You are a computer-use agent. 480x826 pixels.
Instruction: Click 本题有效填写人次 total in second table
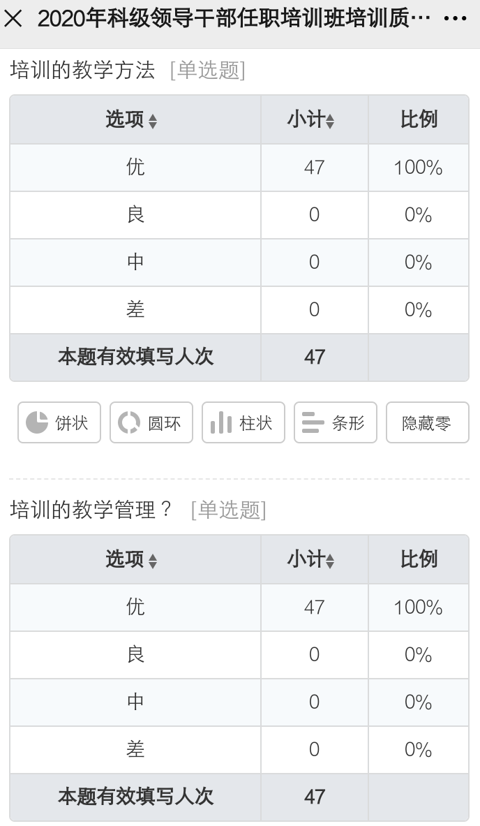[x=135, y=796]
